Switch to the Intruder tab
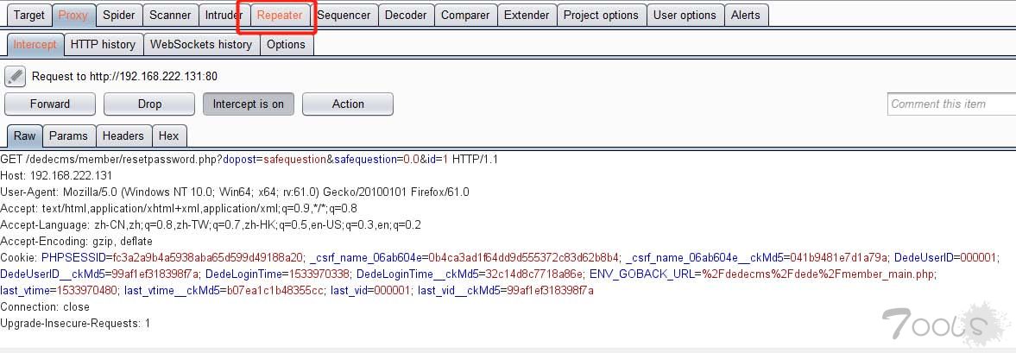 pyautogui.click(x=224, y=15)
